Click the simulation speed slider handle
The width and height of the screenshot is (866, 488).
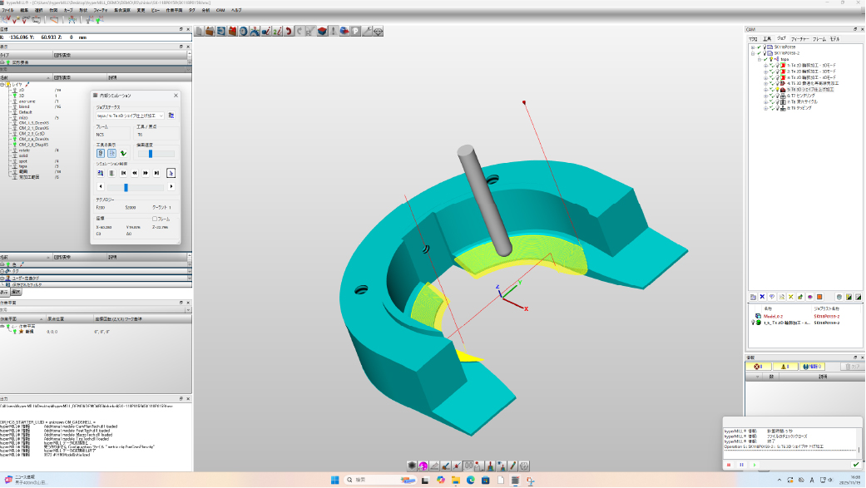[x=151, y=153]
